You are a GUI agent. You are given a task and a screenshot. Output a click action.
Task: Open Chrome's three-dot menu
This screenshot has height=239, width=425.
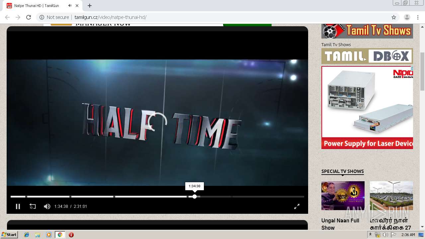[x=418, y=17]
